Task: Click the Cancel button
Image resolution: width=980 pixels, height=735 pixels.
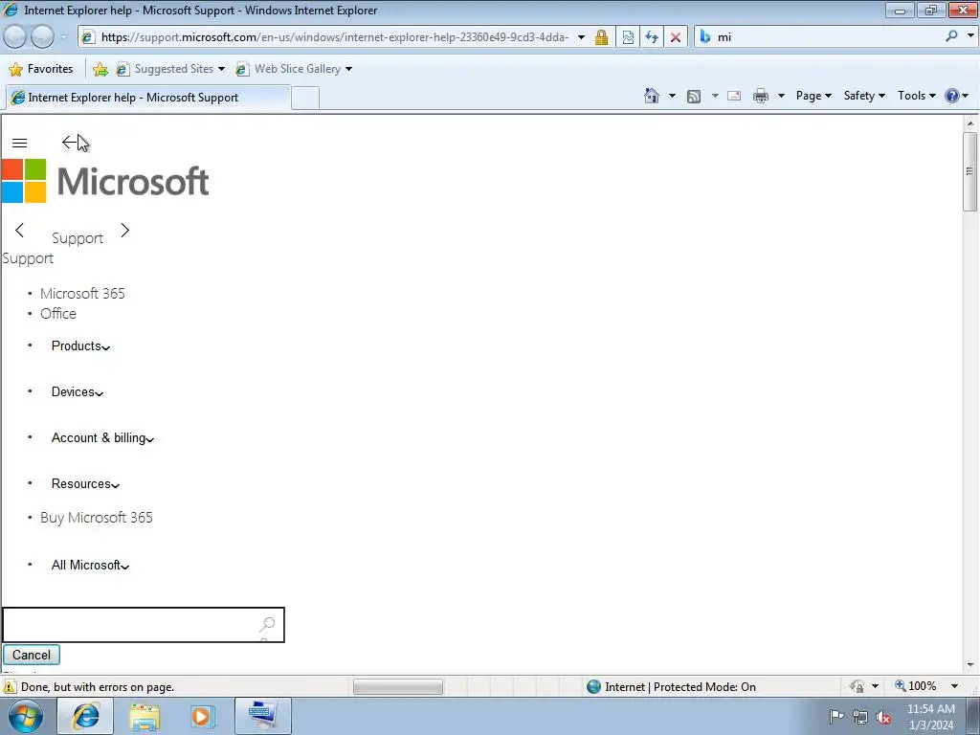Action: click(32, 655)
